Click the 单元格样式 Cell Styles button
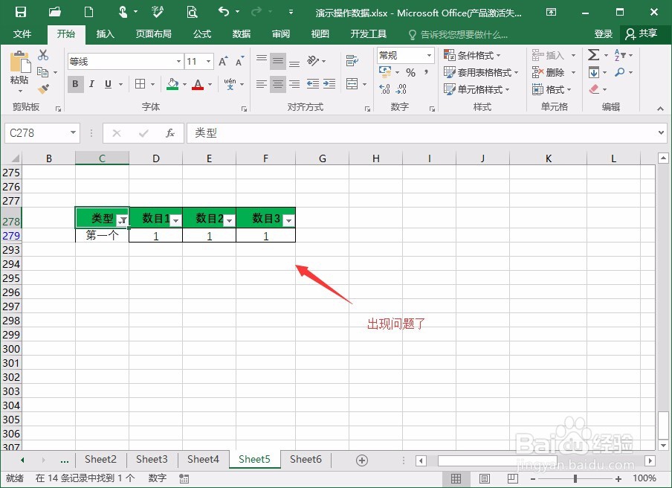Image resolution: width=672 pixels, height=488 pixels. coord(476,89)
